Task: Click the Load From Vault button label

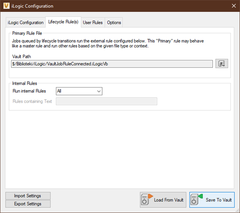Action: pyautogui.click(x=168, y=200)
